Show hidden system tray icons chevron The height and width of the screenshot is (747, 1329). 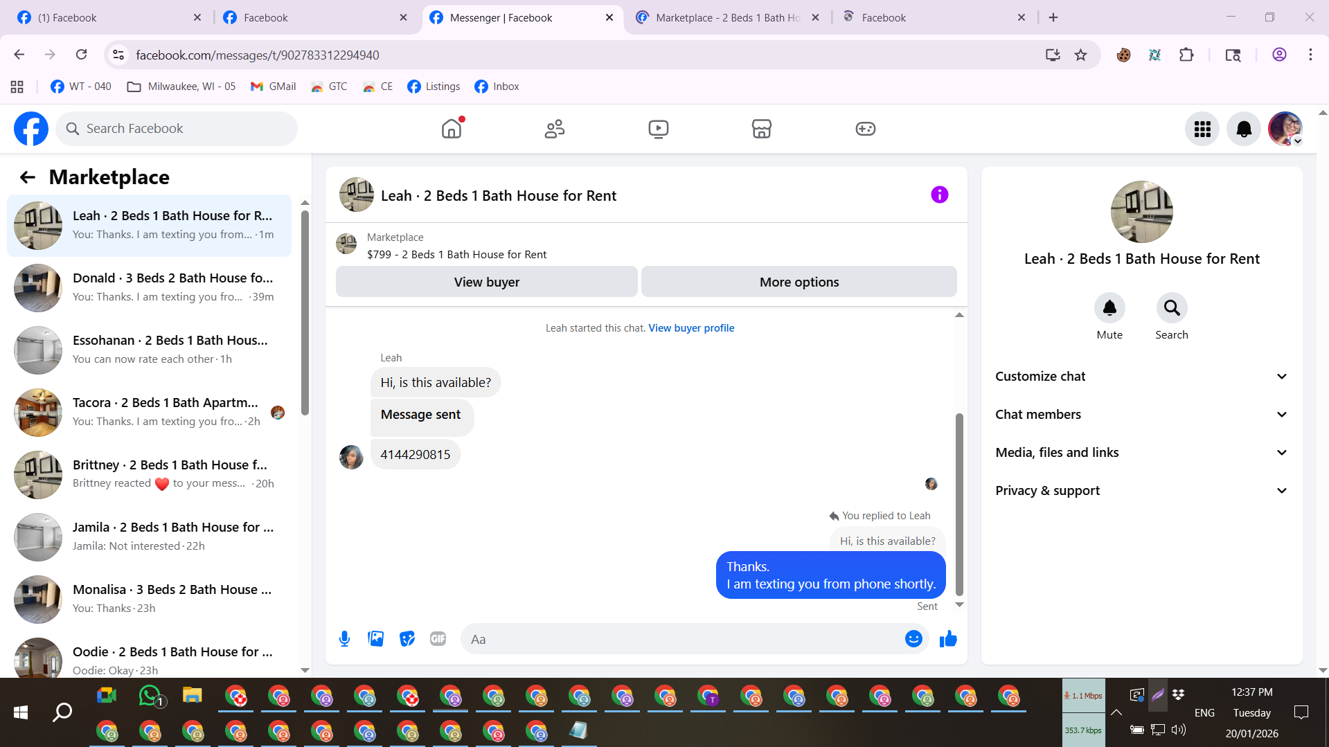coord(1116,712)
